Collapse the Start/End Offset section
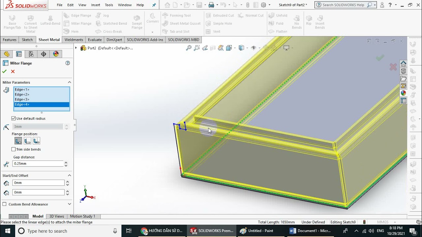Image resolution: width=422 pixels, height=237 pixels. [69, 175]
